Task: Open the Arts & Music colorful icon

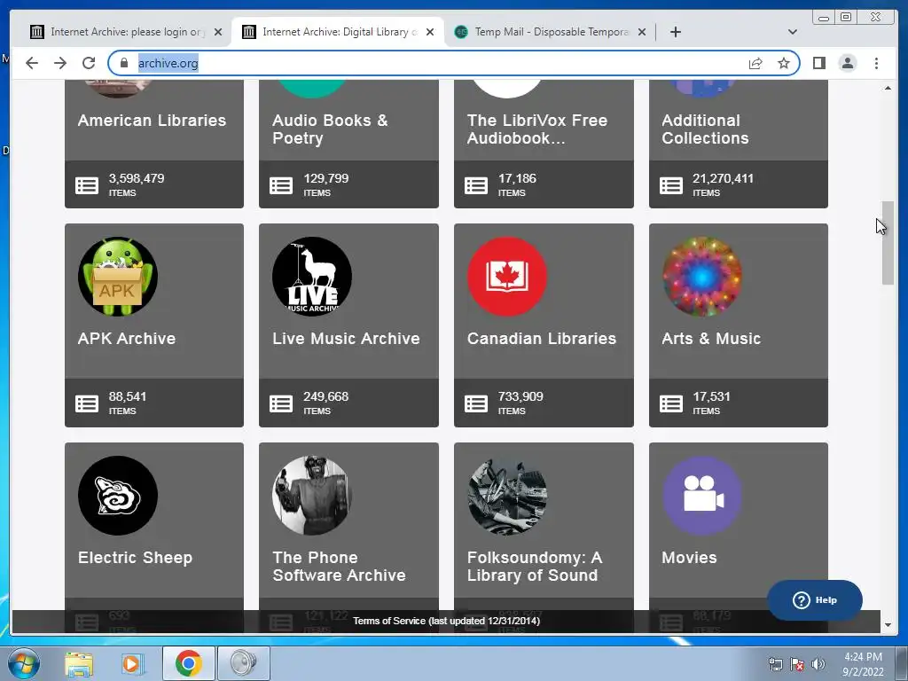Action: (702, 277)
